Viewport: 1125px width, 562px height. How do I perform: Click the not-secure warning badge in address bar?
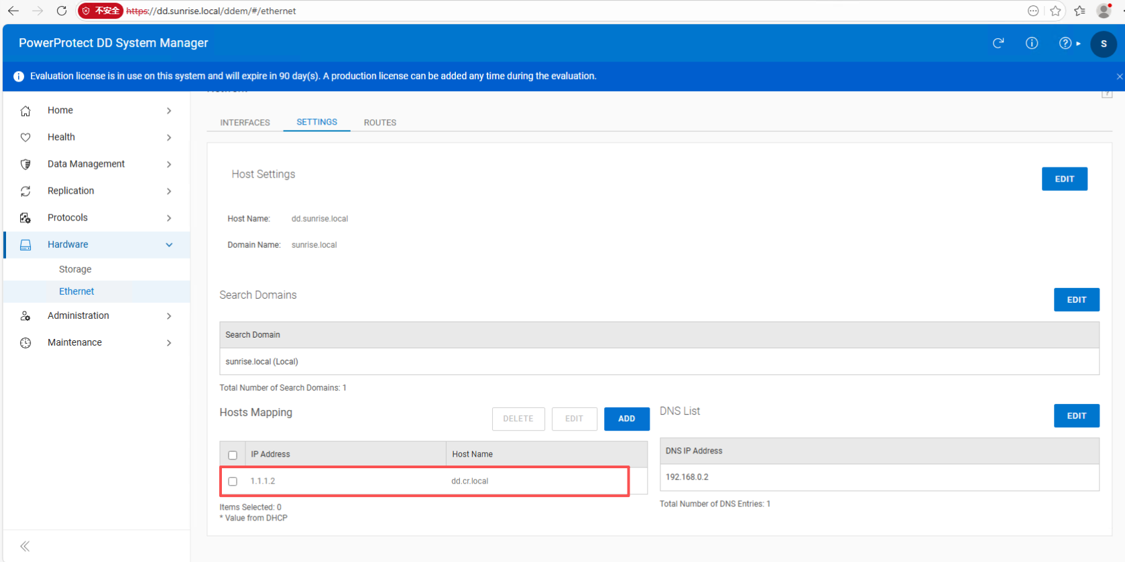click(x=101, y=11)
